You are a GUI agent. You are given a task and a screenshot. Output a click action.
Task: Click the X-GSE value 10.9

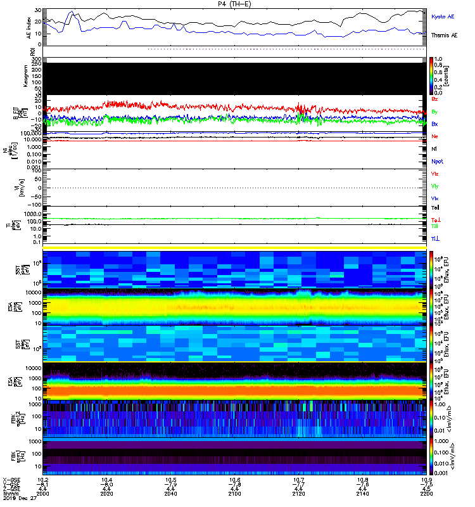pyautogui.click(x=426, y=480)
